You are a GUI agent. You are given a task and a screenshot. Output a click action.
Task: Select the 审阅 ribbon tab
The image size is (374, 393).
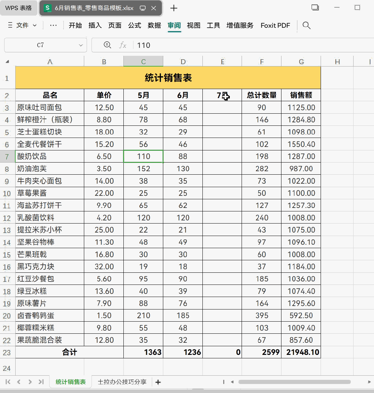tap(174, 25)
